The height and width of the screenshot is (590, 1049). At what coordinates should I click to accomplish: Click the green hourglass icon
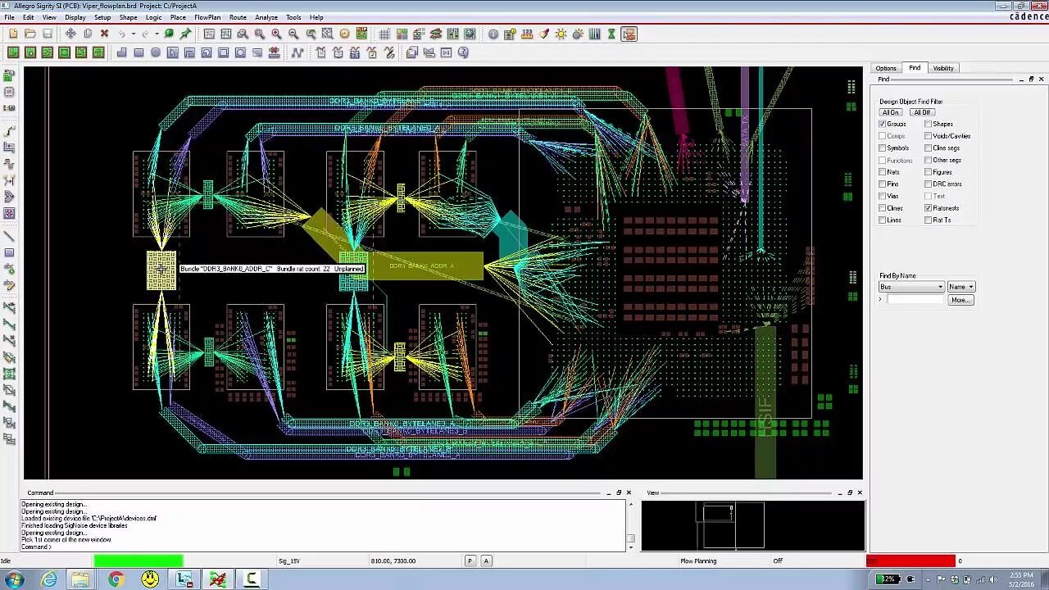pos(611,34)
